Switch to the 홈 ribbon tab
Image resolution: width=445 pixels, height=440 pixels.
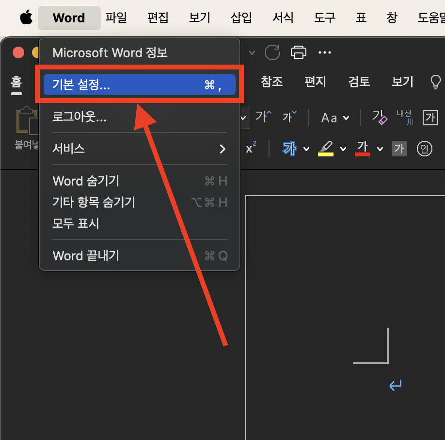16,82
